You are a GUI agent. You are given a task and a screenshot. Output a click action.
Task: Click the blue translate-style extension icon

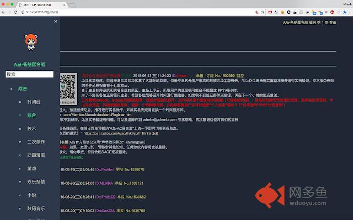tap(320, 12)
